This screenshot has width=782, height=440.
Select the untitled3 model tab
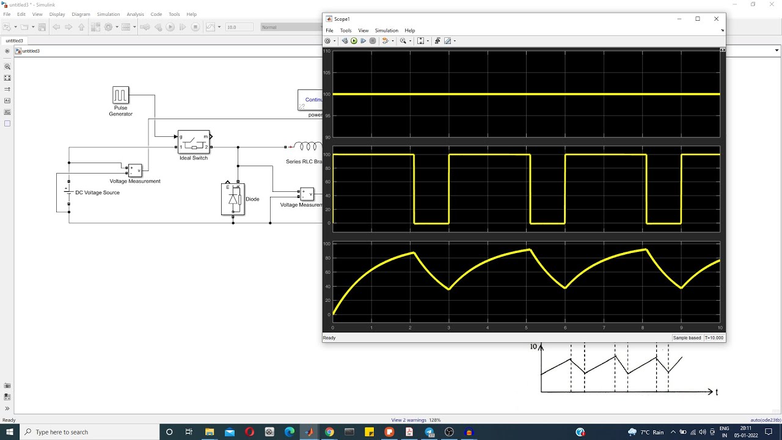click(15, 41)
